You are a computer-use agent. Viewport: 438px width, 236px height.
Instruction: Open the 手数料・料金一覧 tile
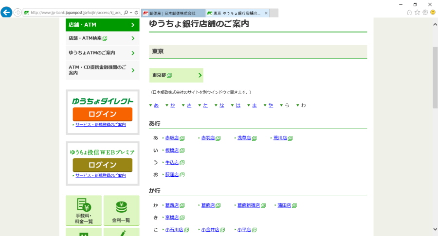tap(84, 210)
